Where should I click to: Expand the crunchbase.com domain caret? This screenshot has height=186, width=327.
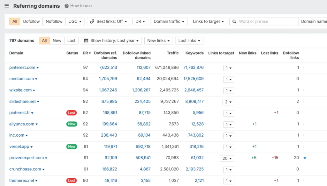tap(43, 169)
